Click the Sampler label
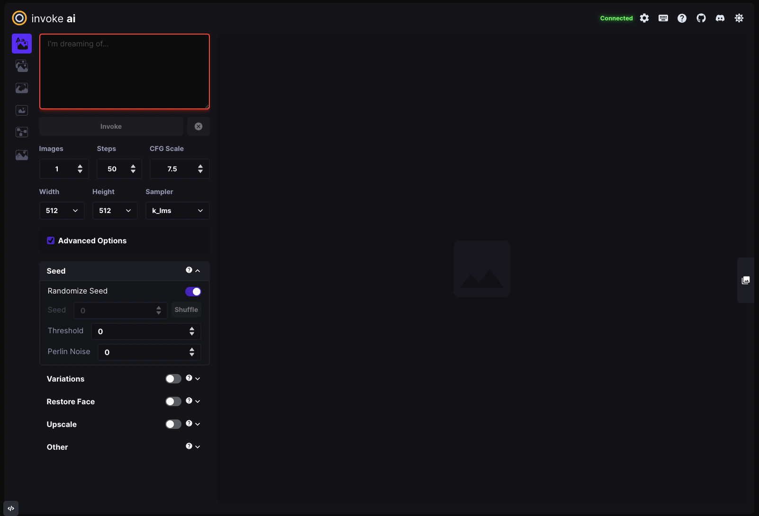Screen dimensions: 759x516 pos(159,192)
